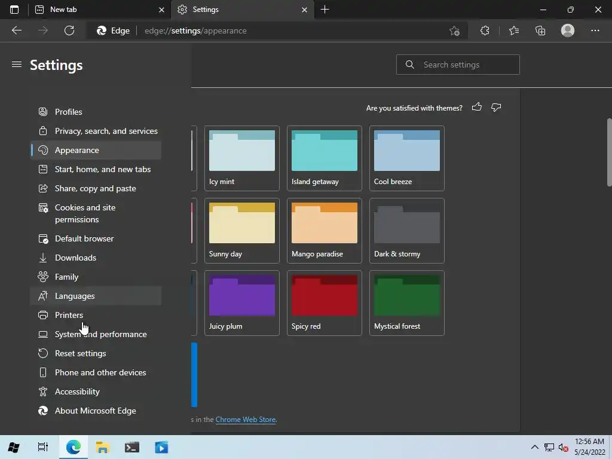Click the thumbs up feedback icon
Image resolution: width=612 pixels, height=459 pixels.
tap(476, 108)
